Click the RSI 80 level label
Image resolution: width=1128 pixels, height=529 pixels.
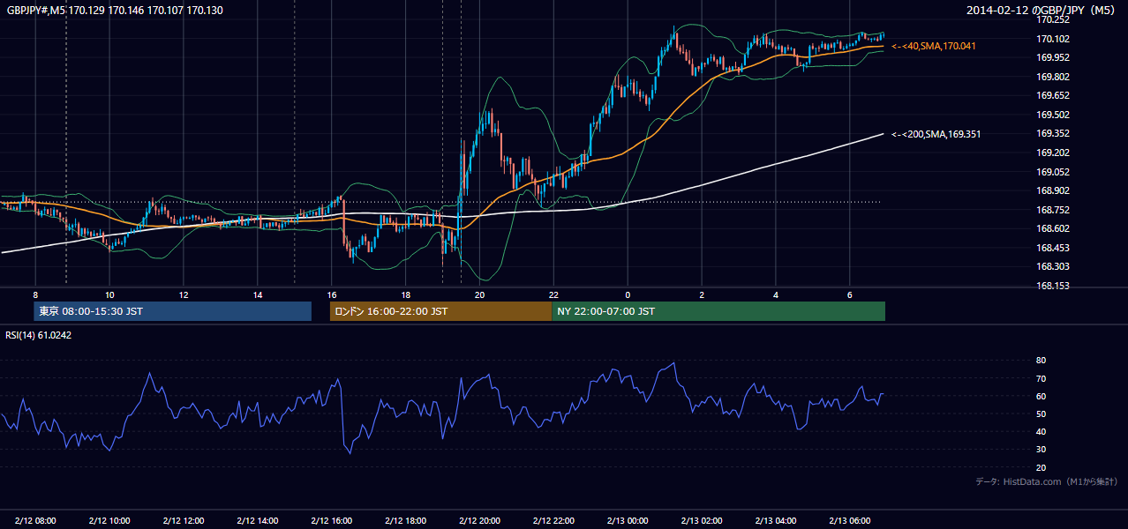(1041, 361)
